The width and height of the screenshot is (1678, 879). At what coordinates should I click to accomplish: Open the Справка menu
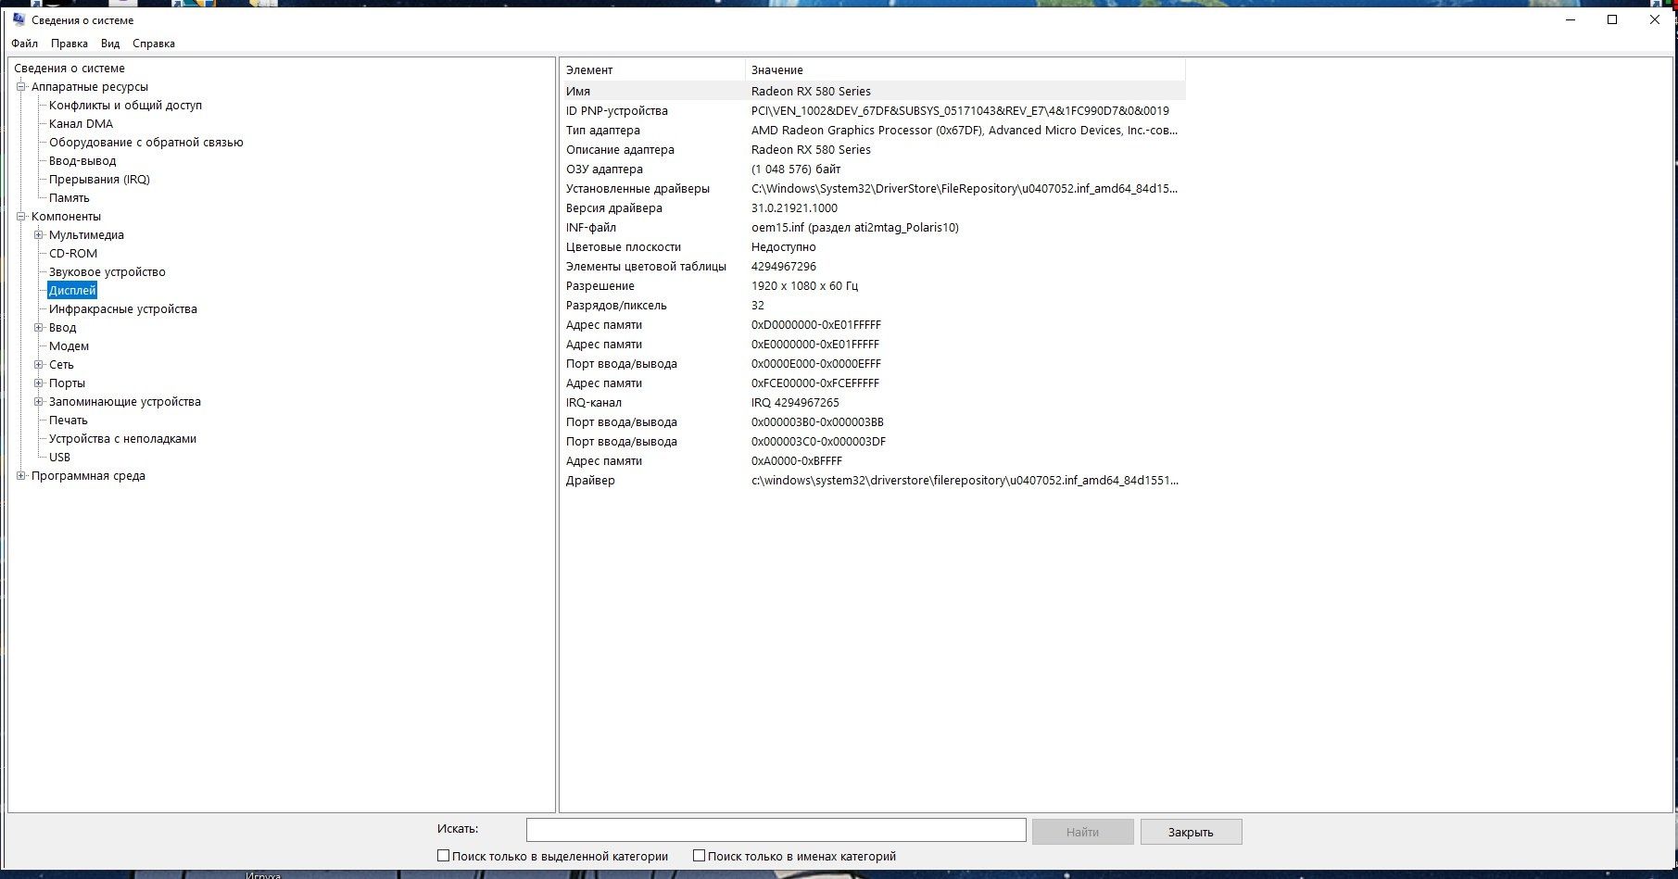(x=154, y=44)
